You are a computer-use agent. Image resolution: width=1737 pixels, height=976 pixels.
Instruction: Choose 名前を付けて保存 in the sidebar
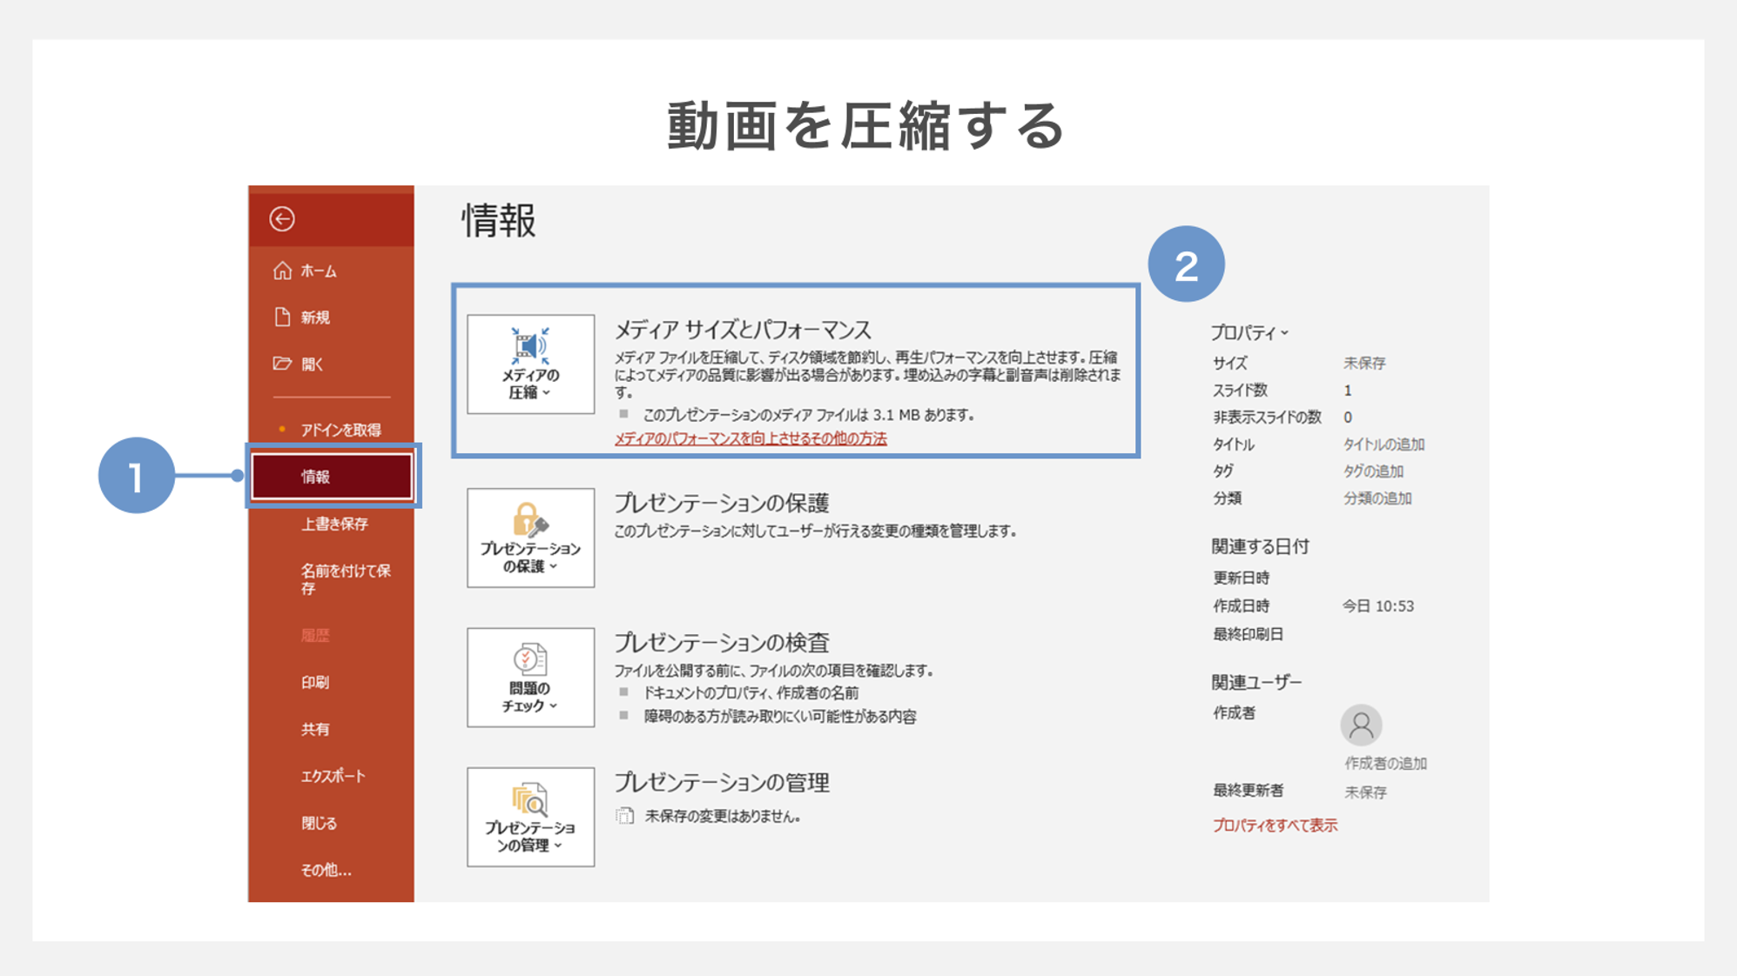pos(345,579)
